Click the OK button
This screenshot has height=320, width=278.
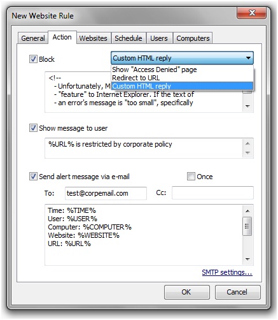[186, 292]
